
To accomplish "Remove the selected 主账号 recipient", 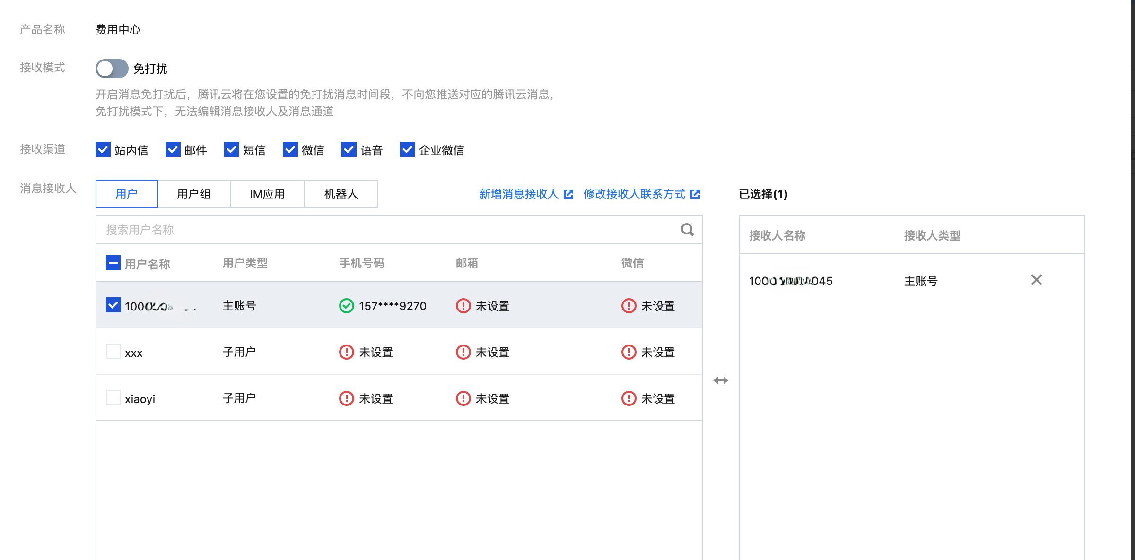I will coord(1036,280).
